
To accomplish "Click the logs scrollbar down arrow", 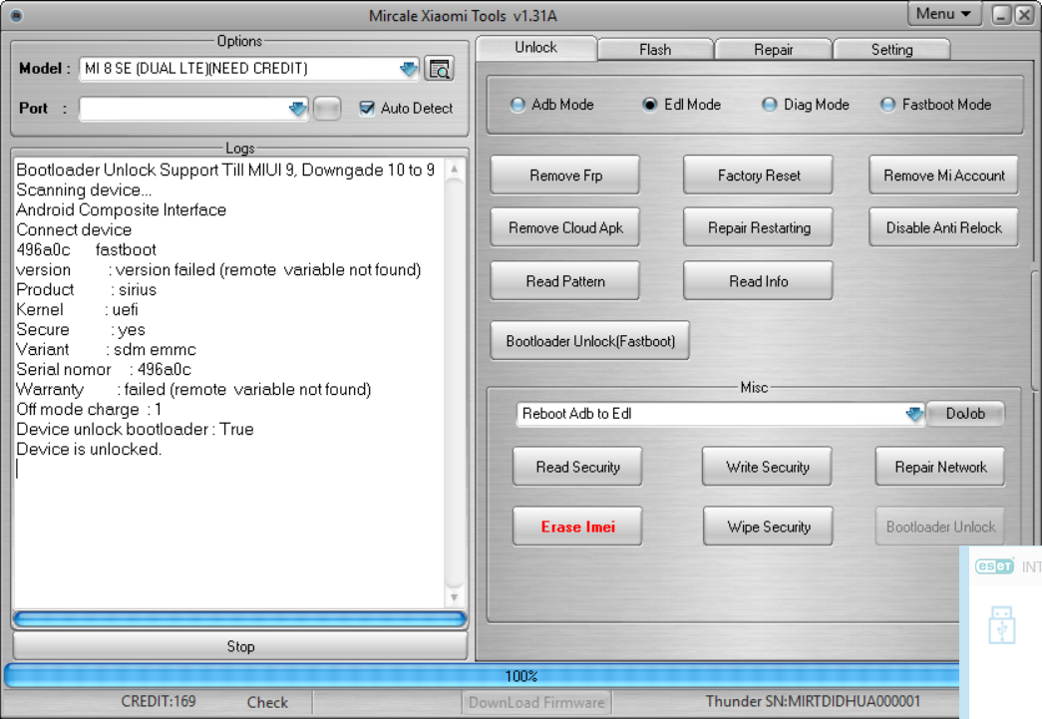I will tap(455, 597).
